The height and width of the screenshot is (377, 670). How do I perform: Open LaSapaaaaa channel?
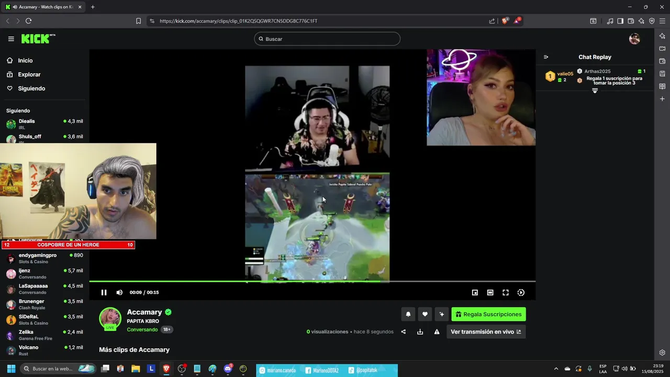[44, 289]
